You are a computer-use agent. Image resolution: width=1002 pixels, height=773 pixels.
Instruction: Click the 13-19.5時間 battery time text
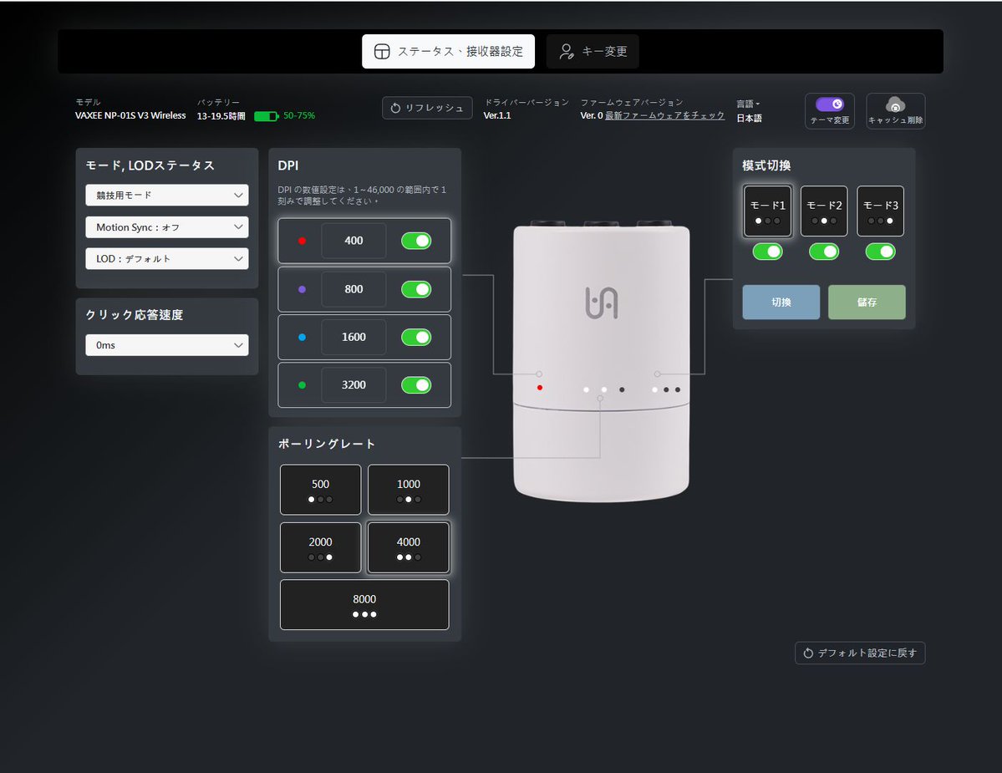click(221, 116)
